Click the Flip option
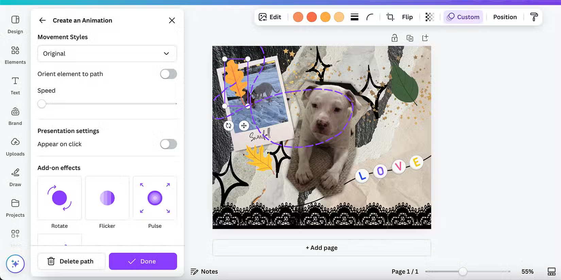This screenshot has width=561, height=280. pyautogui.click(x=407, y=17)
